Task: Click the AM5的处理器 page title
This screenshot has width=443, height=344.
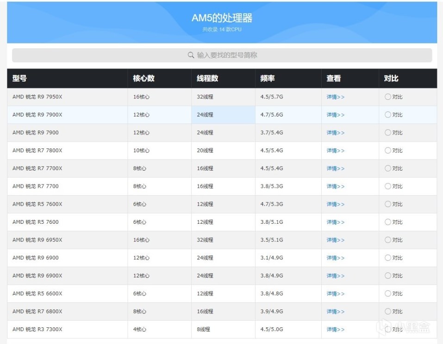Action: 222,18
